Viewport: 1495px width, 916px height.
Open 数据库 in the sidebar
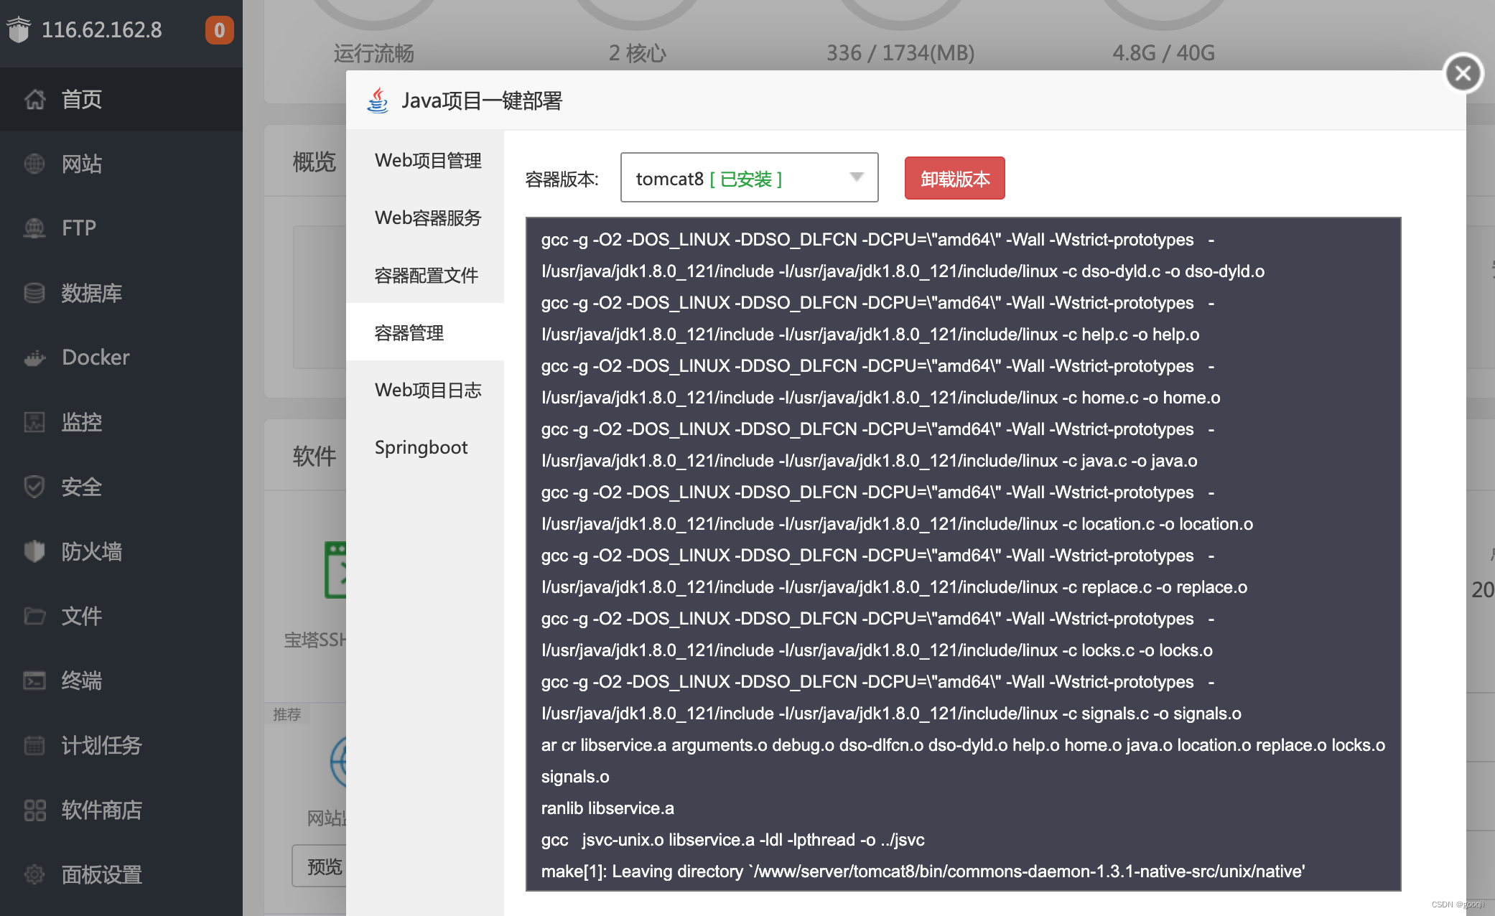coord(121,293)
